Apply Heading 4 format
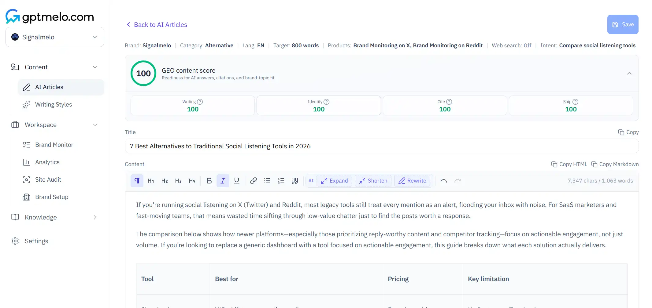 (x=192, y=181)
